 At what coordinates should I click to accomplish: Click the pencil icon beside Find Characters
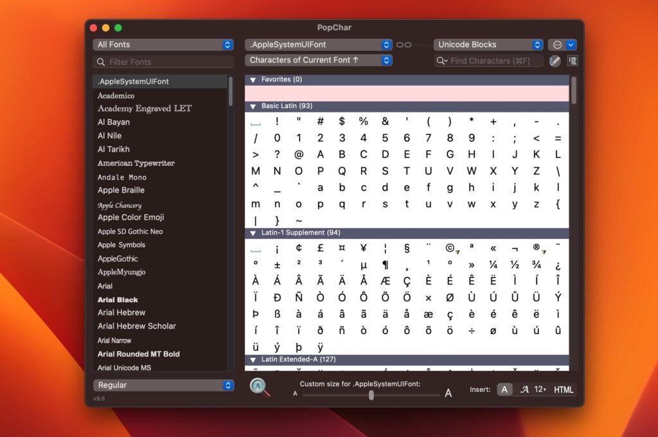tap(555, 60)
